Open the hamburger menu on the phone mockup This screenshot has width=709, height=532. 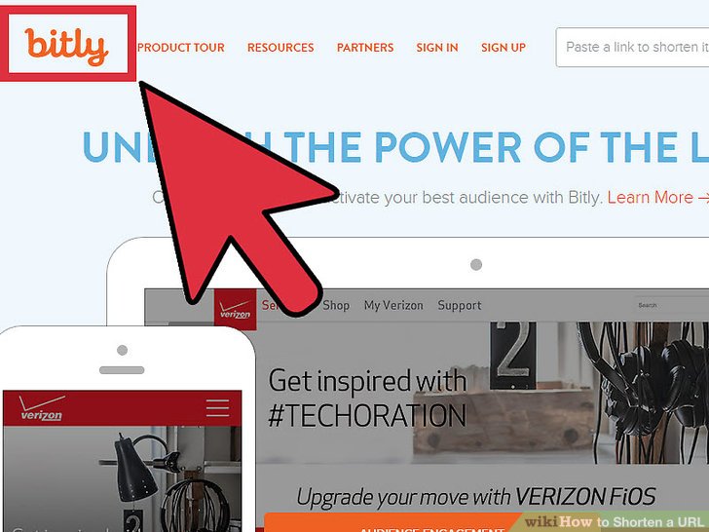pos(217,408)
